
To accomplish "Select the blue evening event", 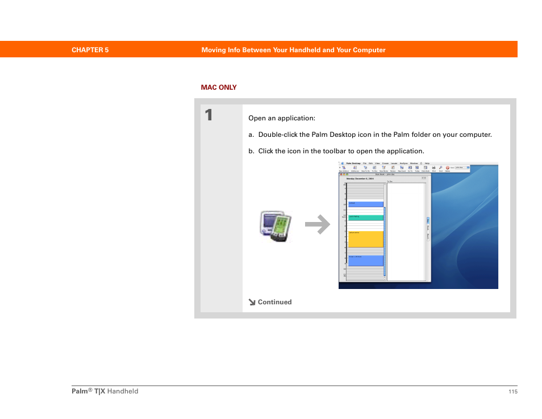I will (366, 261).
